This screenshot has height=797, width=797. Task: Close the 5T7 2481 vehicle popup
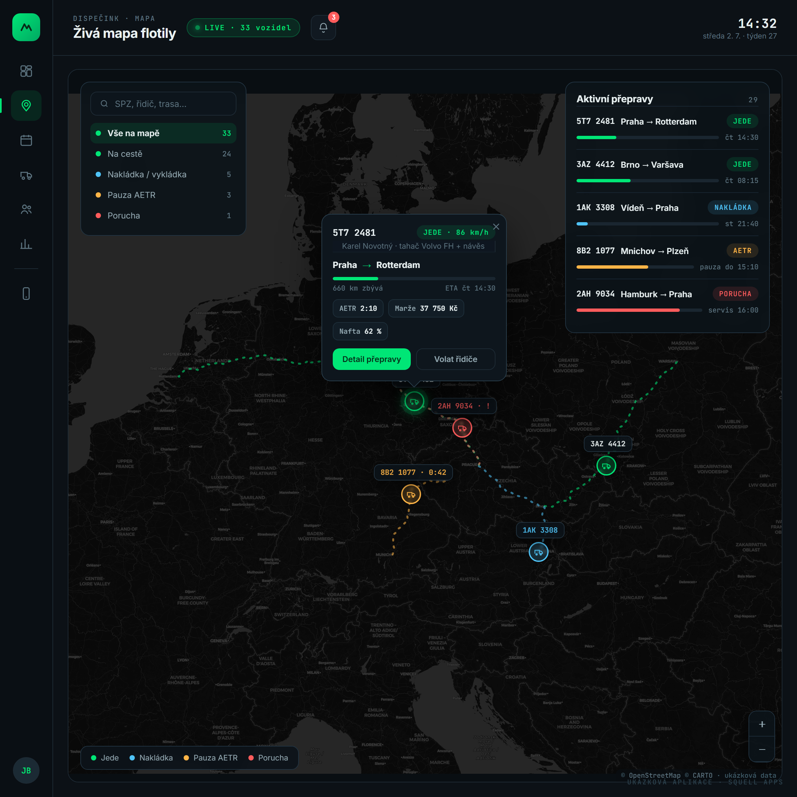[x=496, y=226]
